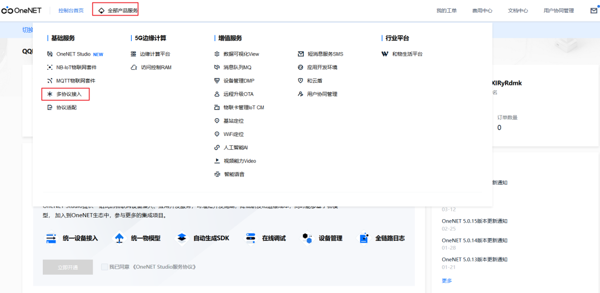Open the mail envelope icon in header

point(593,11)
